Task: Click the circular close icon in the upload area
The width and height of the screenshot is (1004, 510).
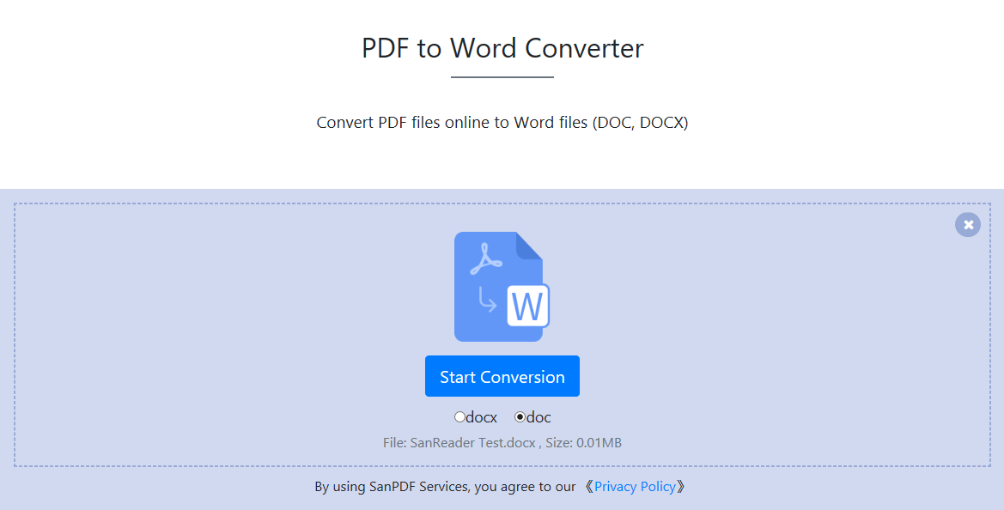Action: (x=967, y=224)
